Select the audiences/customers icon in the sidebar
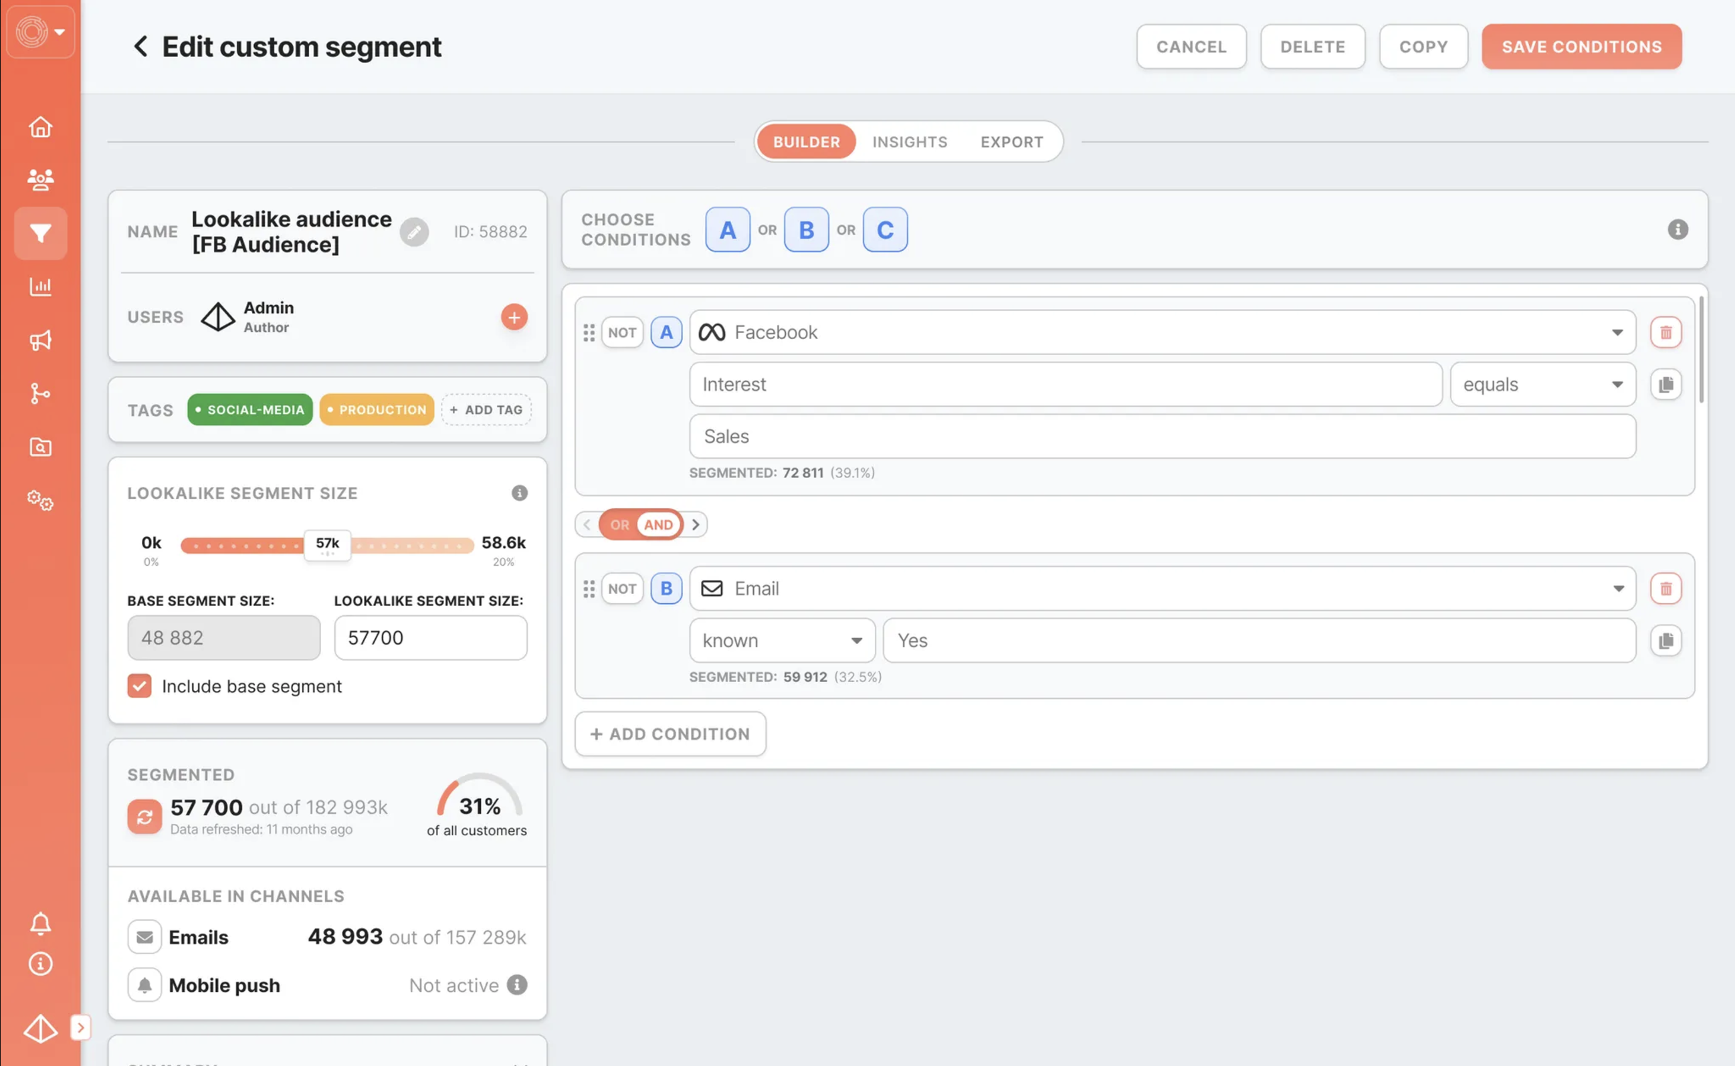 pyautogui.click(x=40, y=179)
